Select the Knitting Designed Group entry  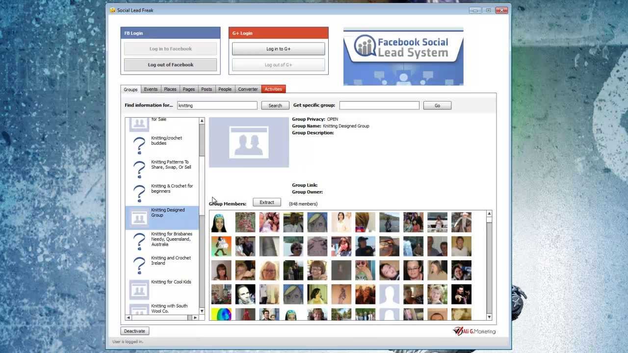[x=162, y=217]
